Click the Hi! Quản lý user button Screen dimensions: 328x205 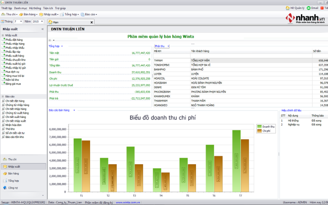point(295,8)
